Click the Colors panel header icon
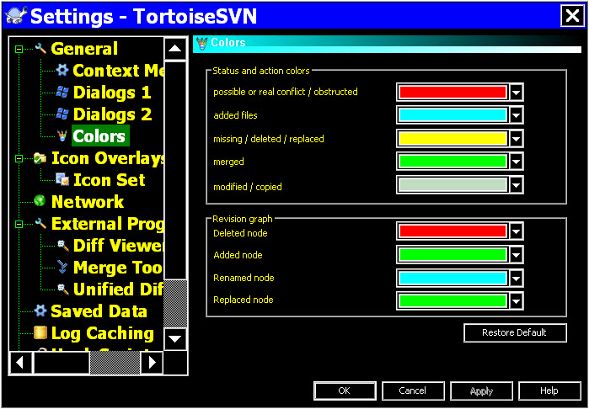The width and height of the screenshot is (589, 409). click(x=201, y=43)
